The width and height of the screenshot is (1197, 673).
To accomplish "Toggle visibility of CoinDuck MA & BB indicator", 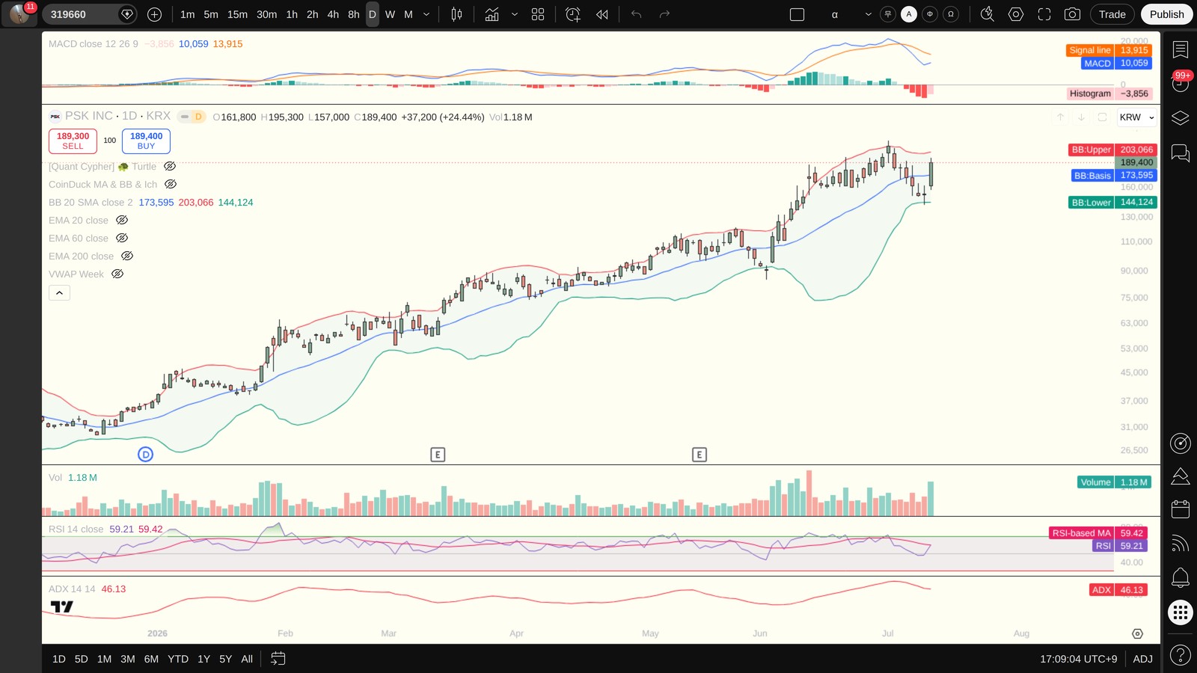I will coord(171,185).
